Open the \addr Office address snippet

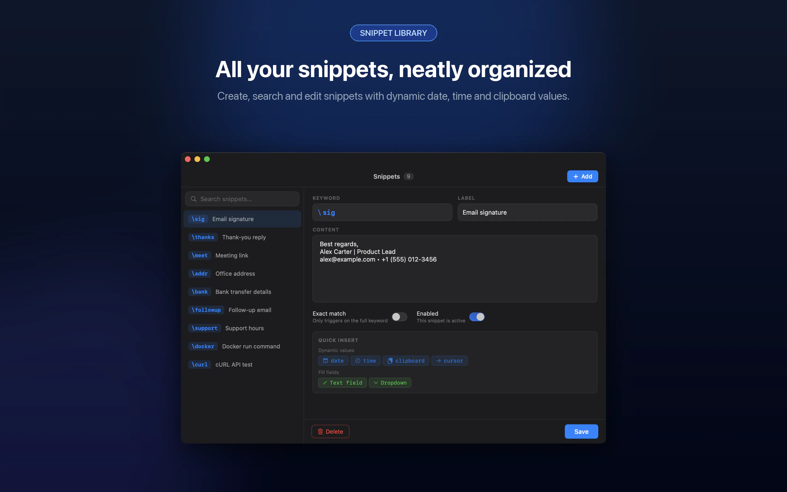click(x=242, y=274)
